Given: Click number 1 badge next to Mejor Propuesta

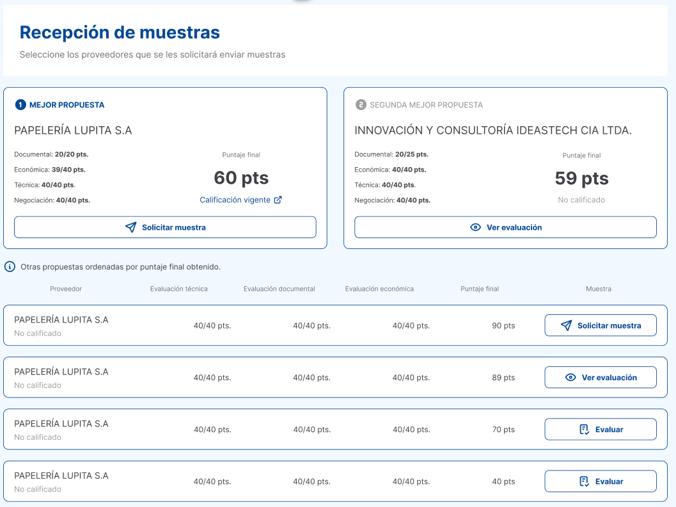Looking at the screenshot, I should tap(20, 105).
